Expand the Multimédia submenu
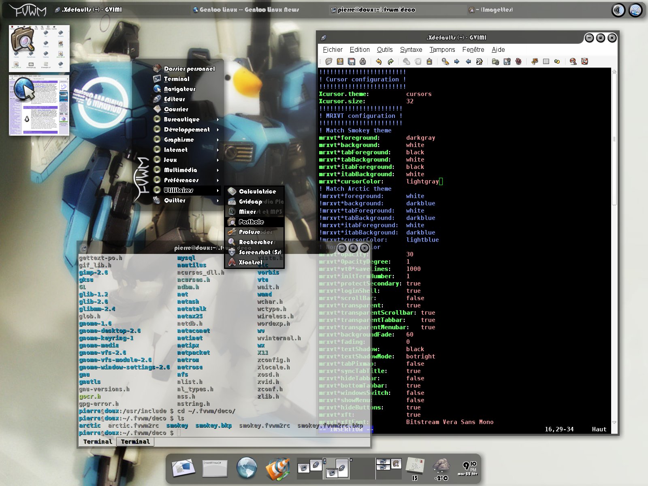 (x=187, y=170)
